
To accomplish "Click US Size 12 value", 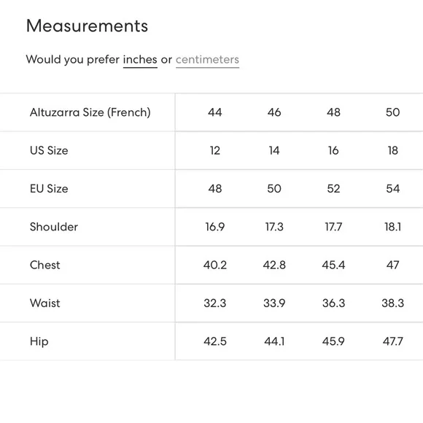I will click(214, 150).
